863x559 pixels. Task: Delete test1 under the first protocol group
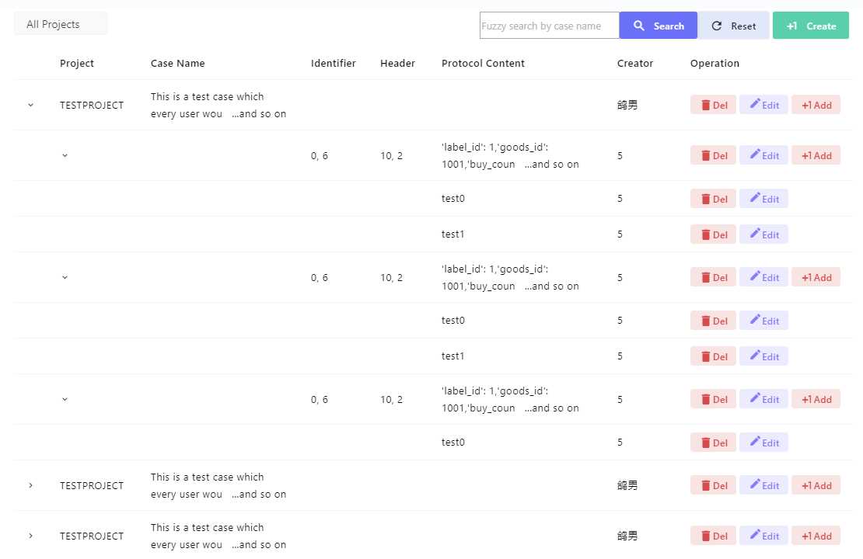click(x=713, y=234)
